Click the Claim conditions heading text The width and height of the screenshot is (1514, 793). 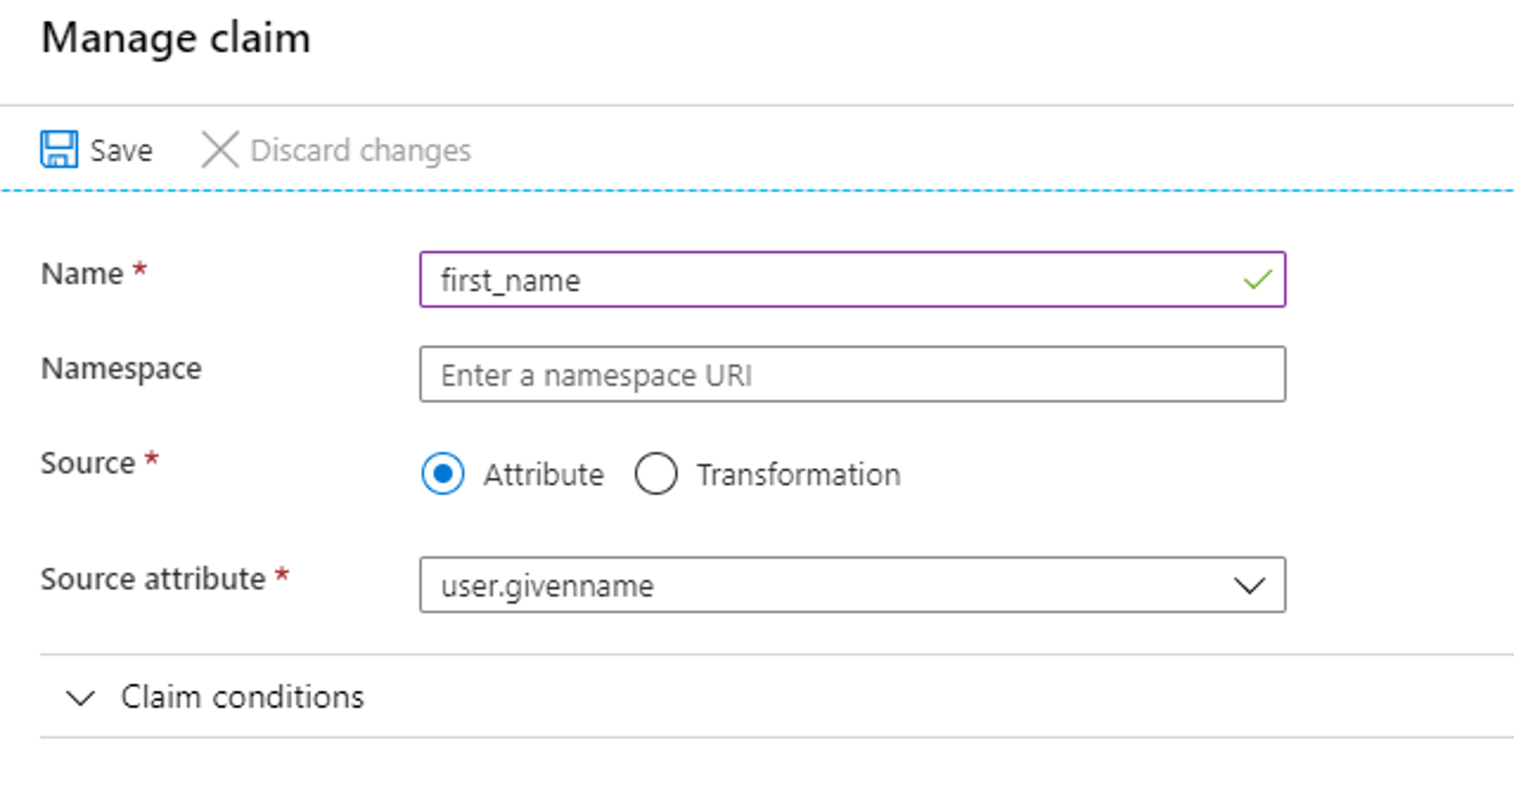[242, 697]
